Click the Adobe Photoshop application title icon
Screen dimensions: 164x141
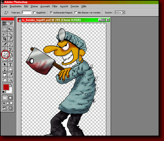tap(2, 2)
